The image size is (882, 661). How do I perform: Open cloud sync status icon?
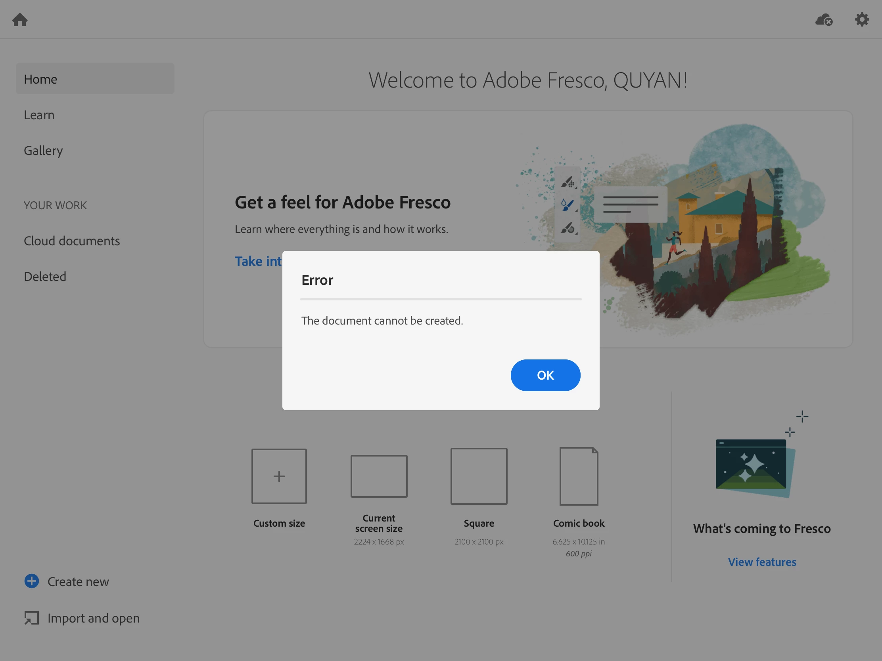[x=824, y=19]
